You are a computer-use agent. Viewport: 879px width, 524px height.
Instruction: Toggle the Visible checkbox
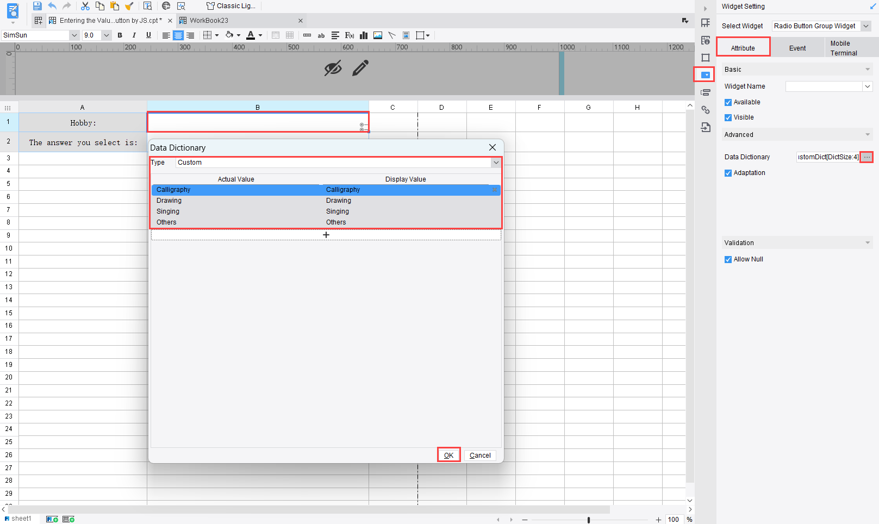point(728,117)
